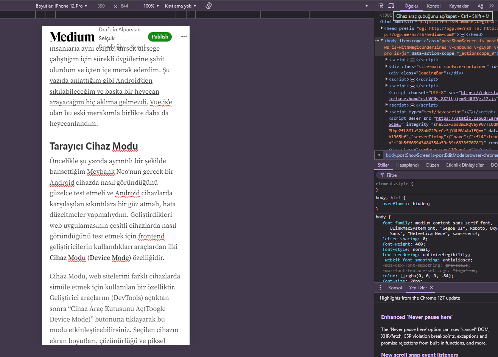Click the letter-spacing declaration
The width and height of the screenshot is (498, 357).
405,239
